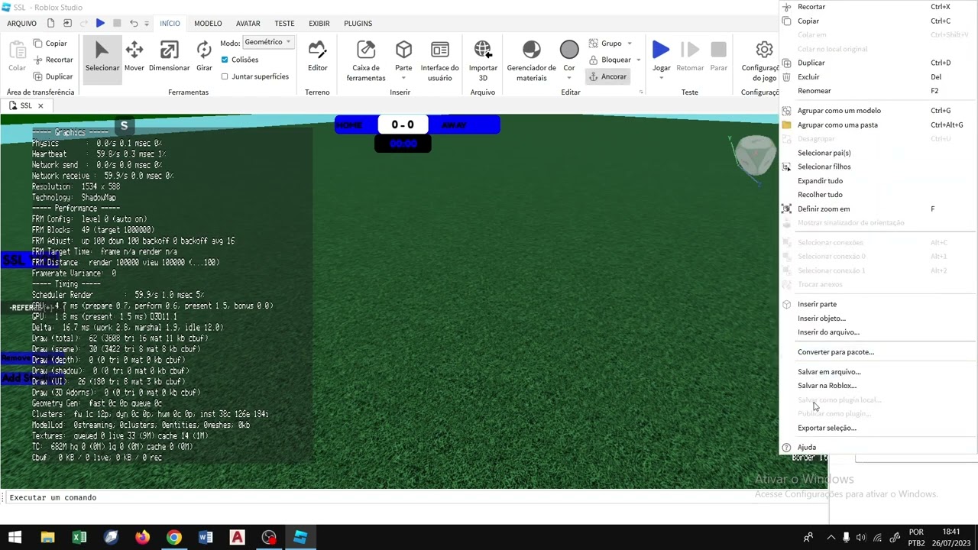Toggle the Colisões checkbox
Screen dimensions: 978x550
(x=225, y=60)
